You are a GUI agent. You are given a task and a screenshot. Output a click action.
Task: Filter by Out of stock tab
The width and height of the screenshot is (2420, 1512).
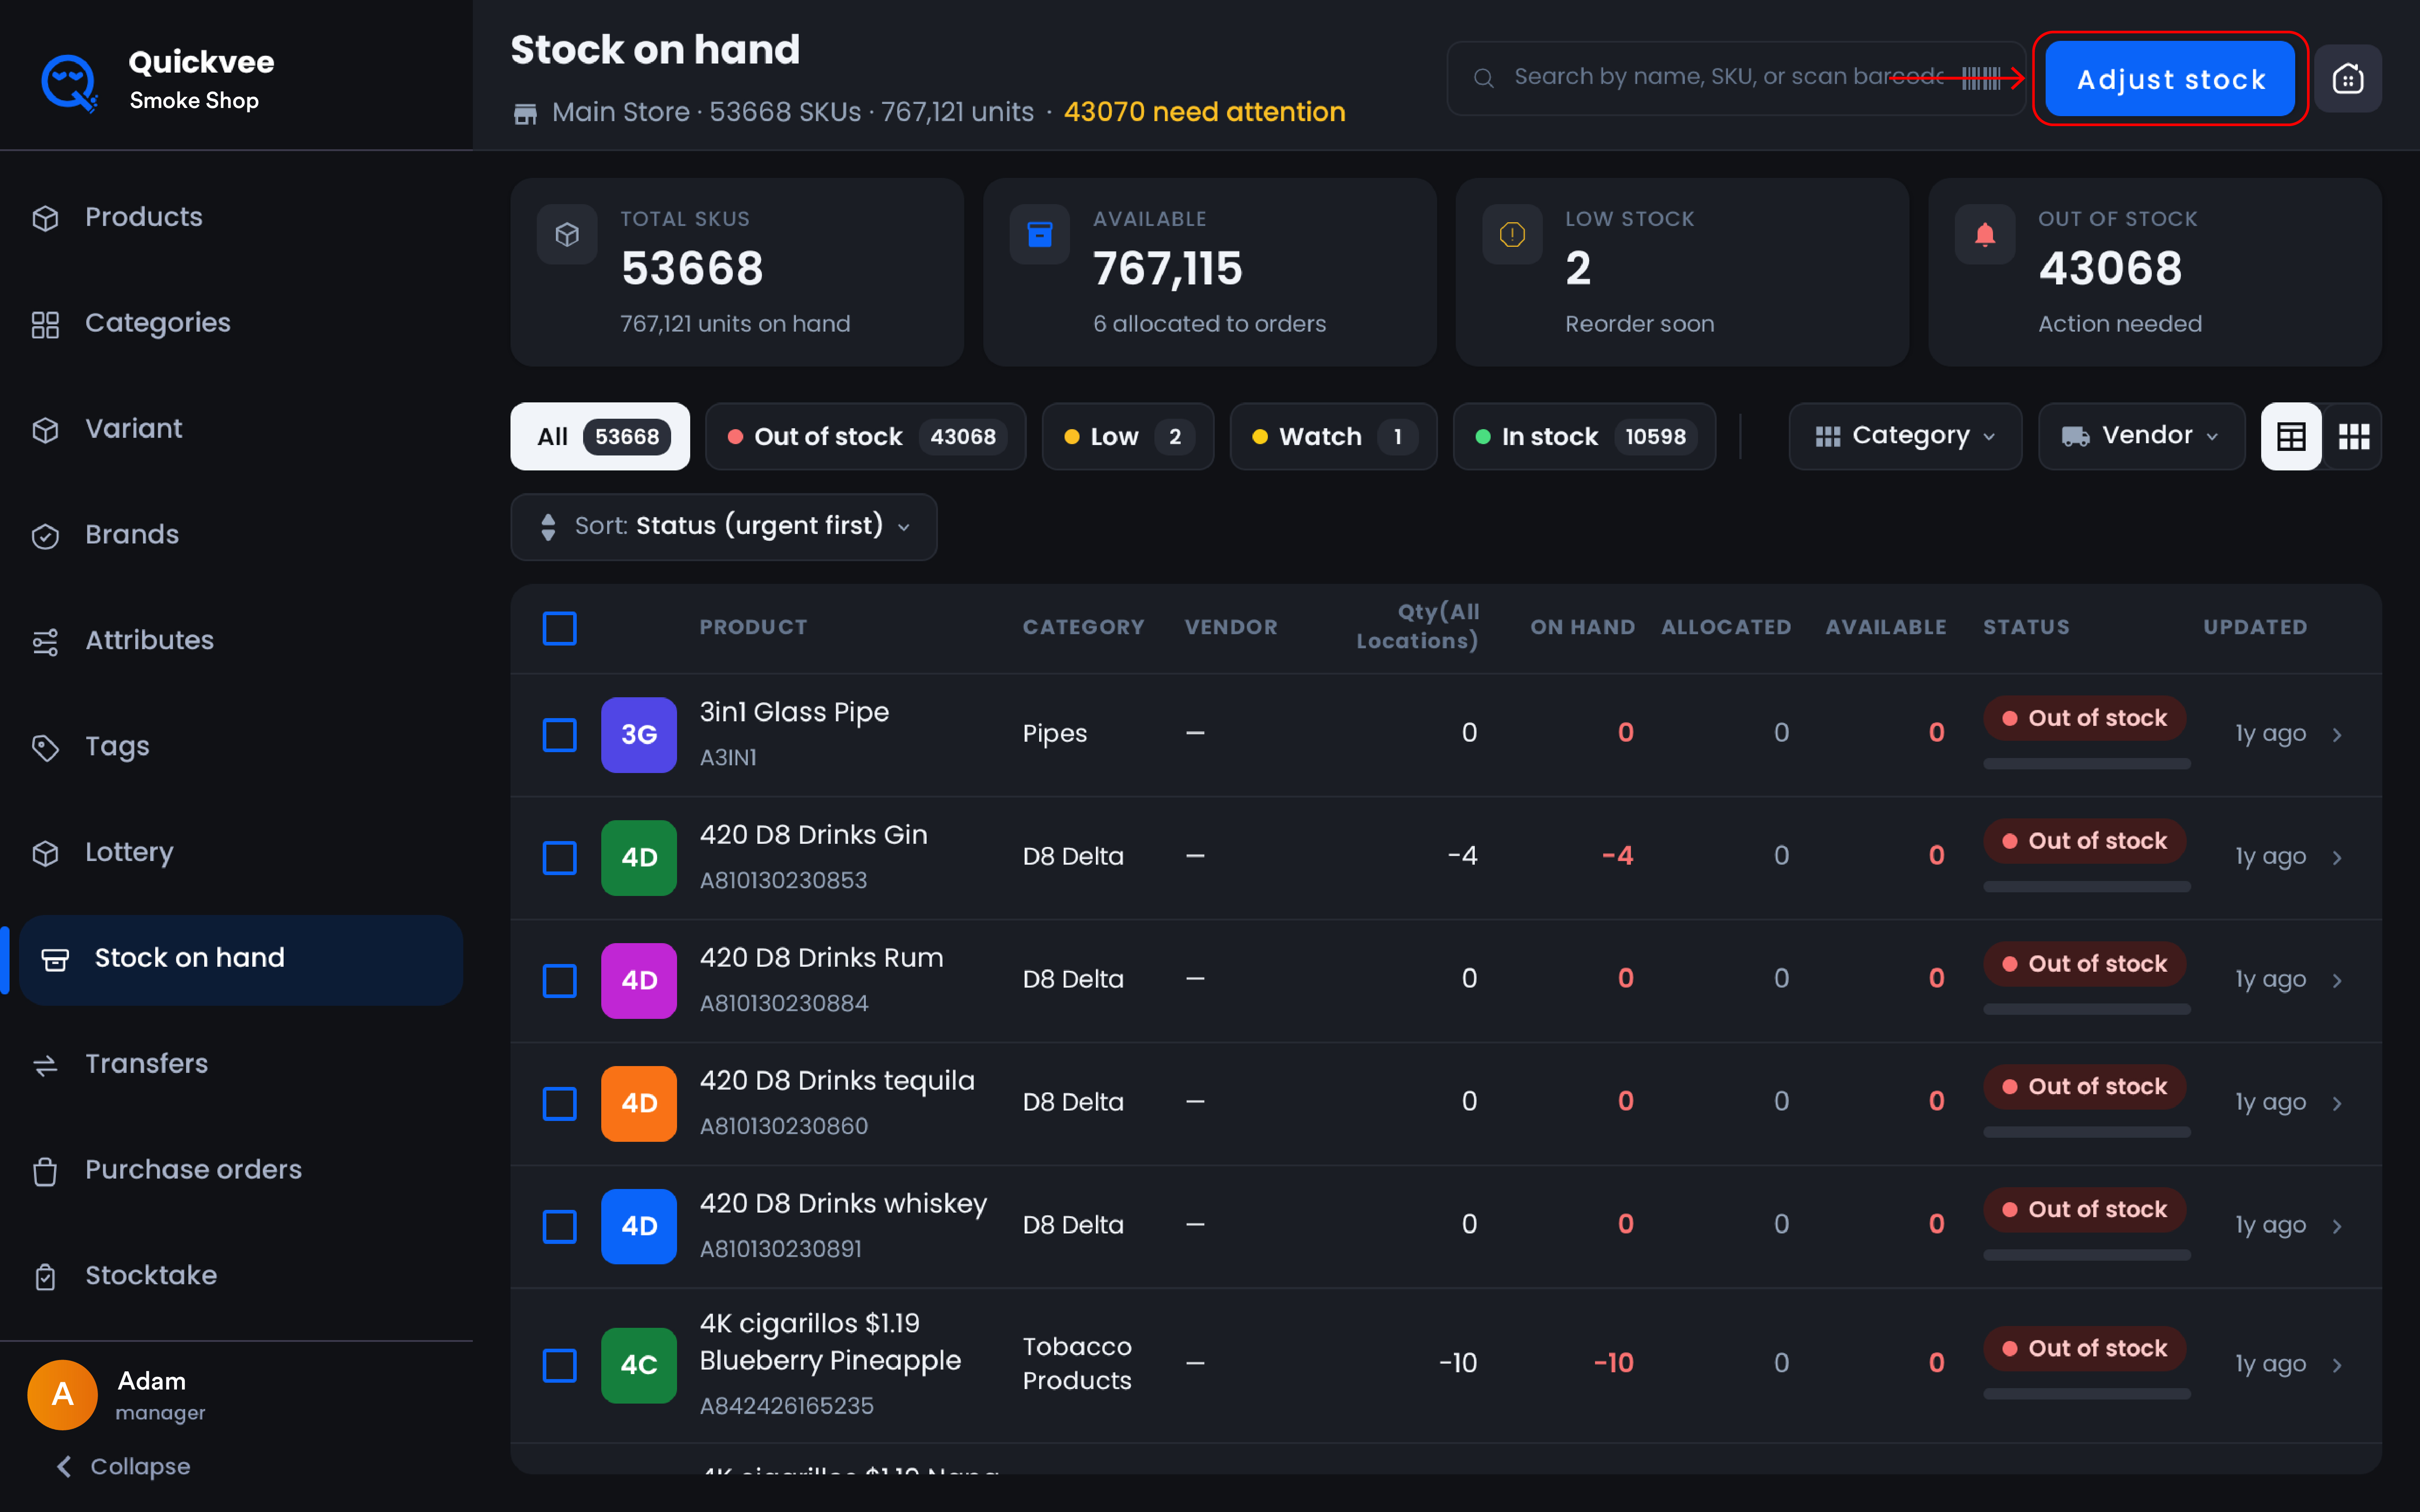click(x=865, y=436)
